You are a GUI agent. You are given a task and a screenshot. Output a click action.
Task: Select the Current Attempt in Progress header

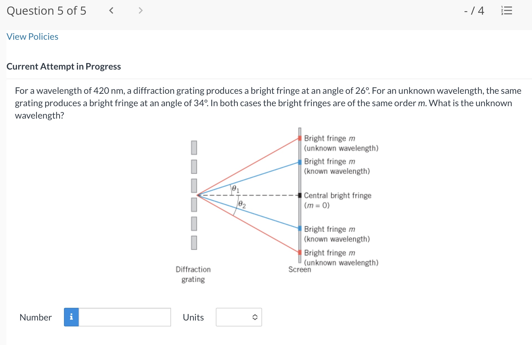pyautogui.click(x=64, y=66)
